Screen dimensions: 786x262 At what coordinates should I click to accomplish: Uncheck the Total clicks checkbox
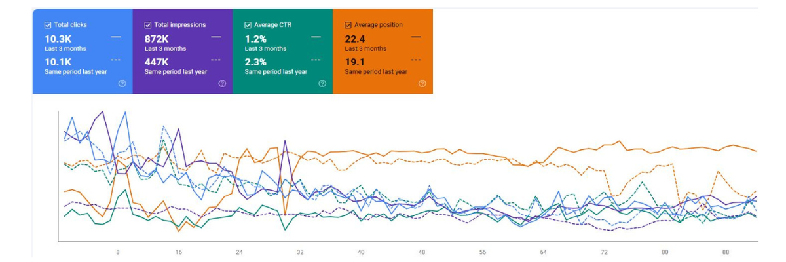click(x=48, y=25)
